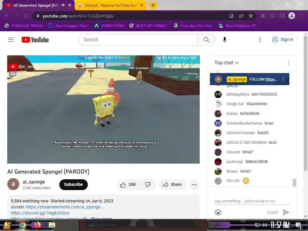Image resolution: width=308 pixels, height=231 pixels.
Task: Follow link in pinned ai_sponge message
Action: point(271,79)
